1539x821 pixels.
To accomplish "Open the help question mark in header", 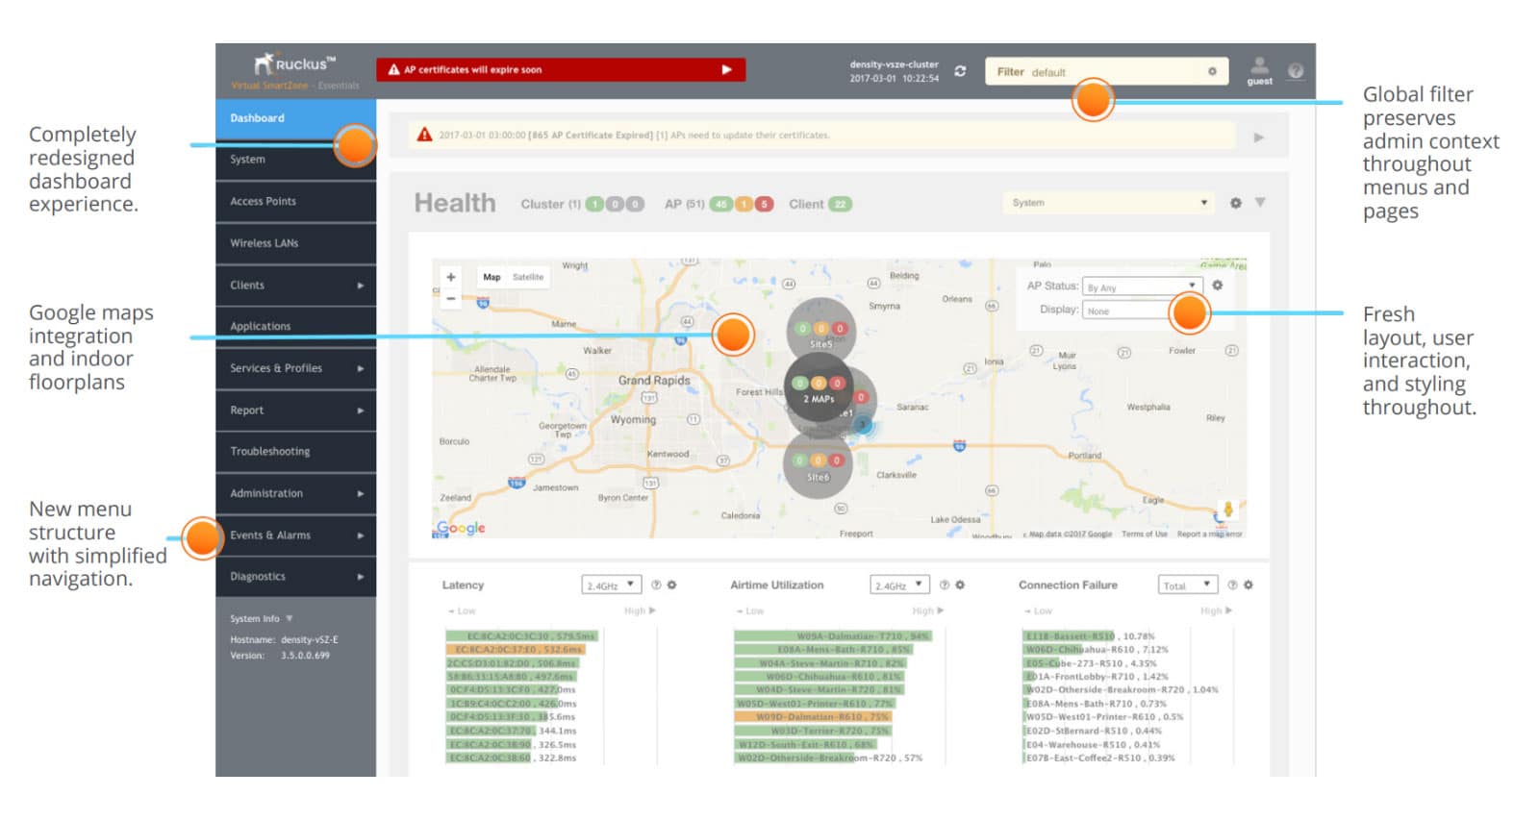I will tap(1296, 70).
